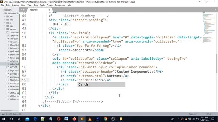Open the Selection menu

click(x=15, y=5)
